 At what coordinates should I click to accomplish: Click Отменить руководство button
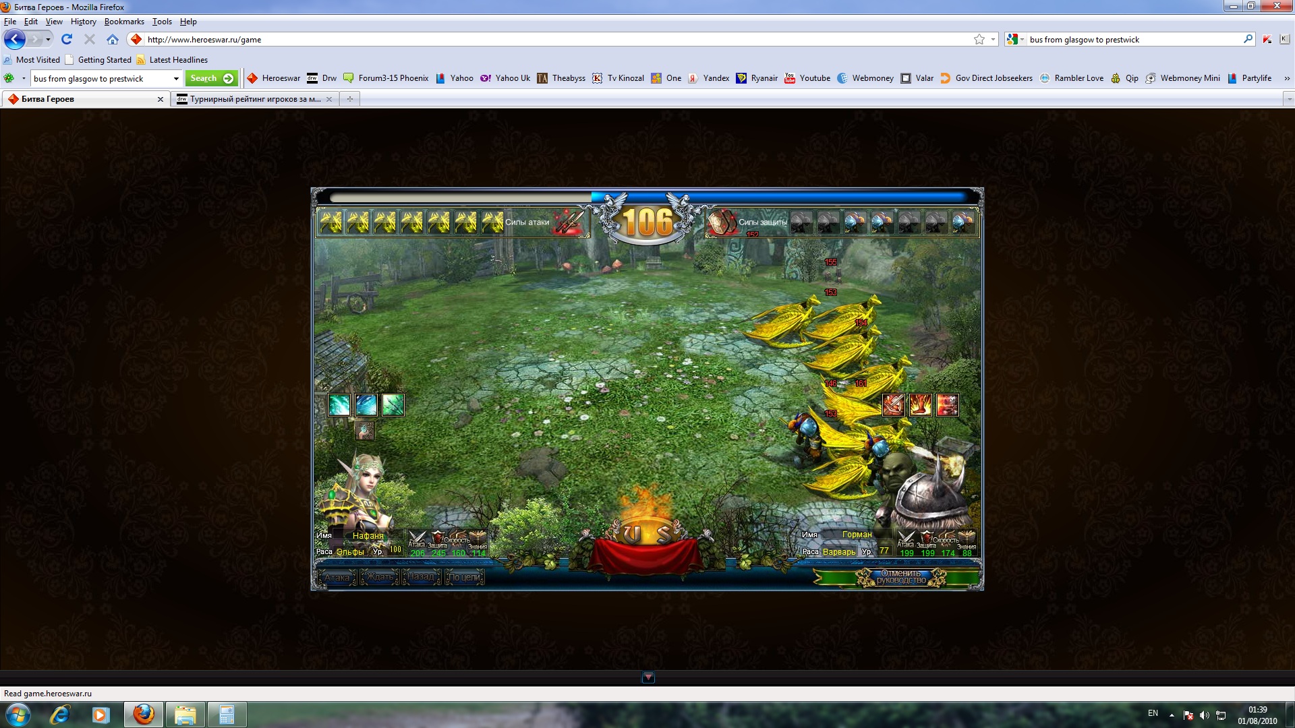click(900, 578)
